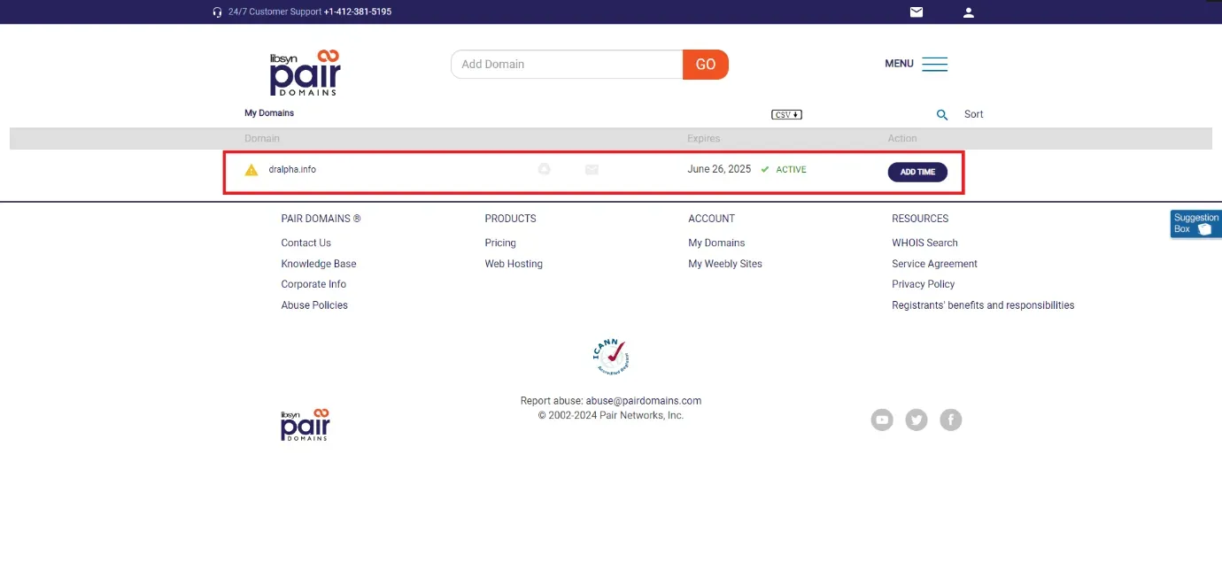Click the support phone number +1-412-381-5195
This screenshot has width=1222, height=578.
358,12
